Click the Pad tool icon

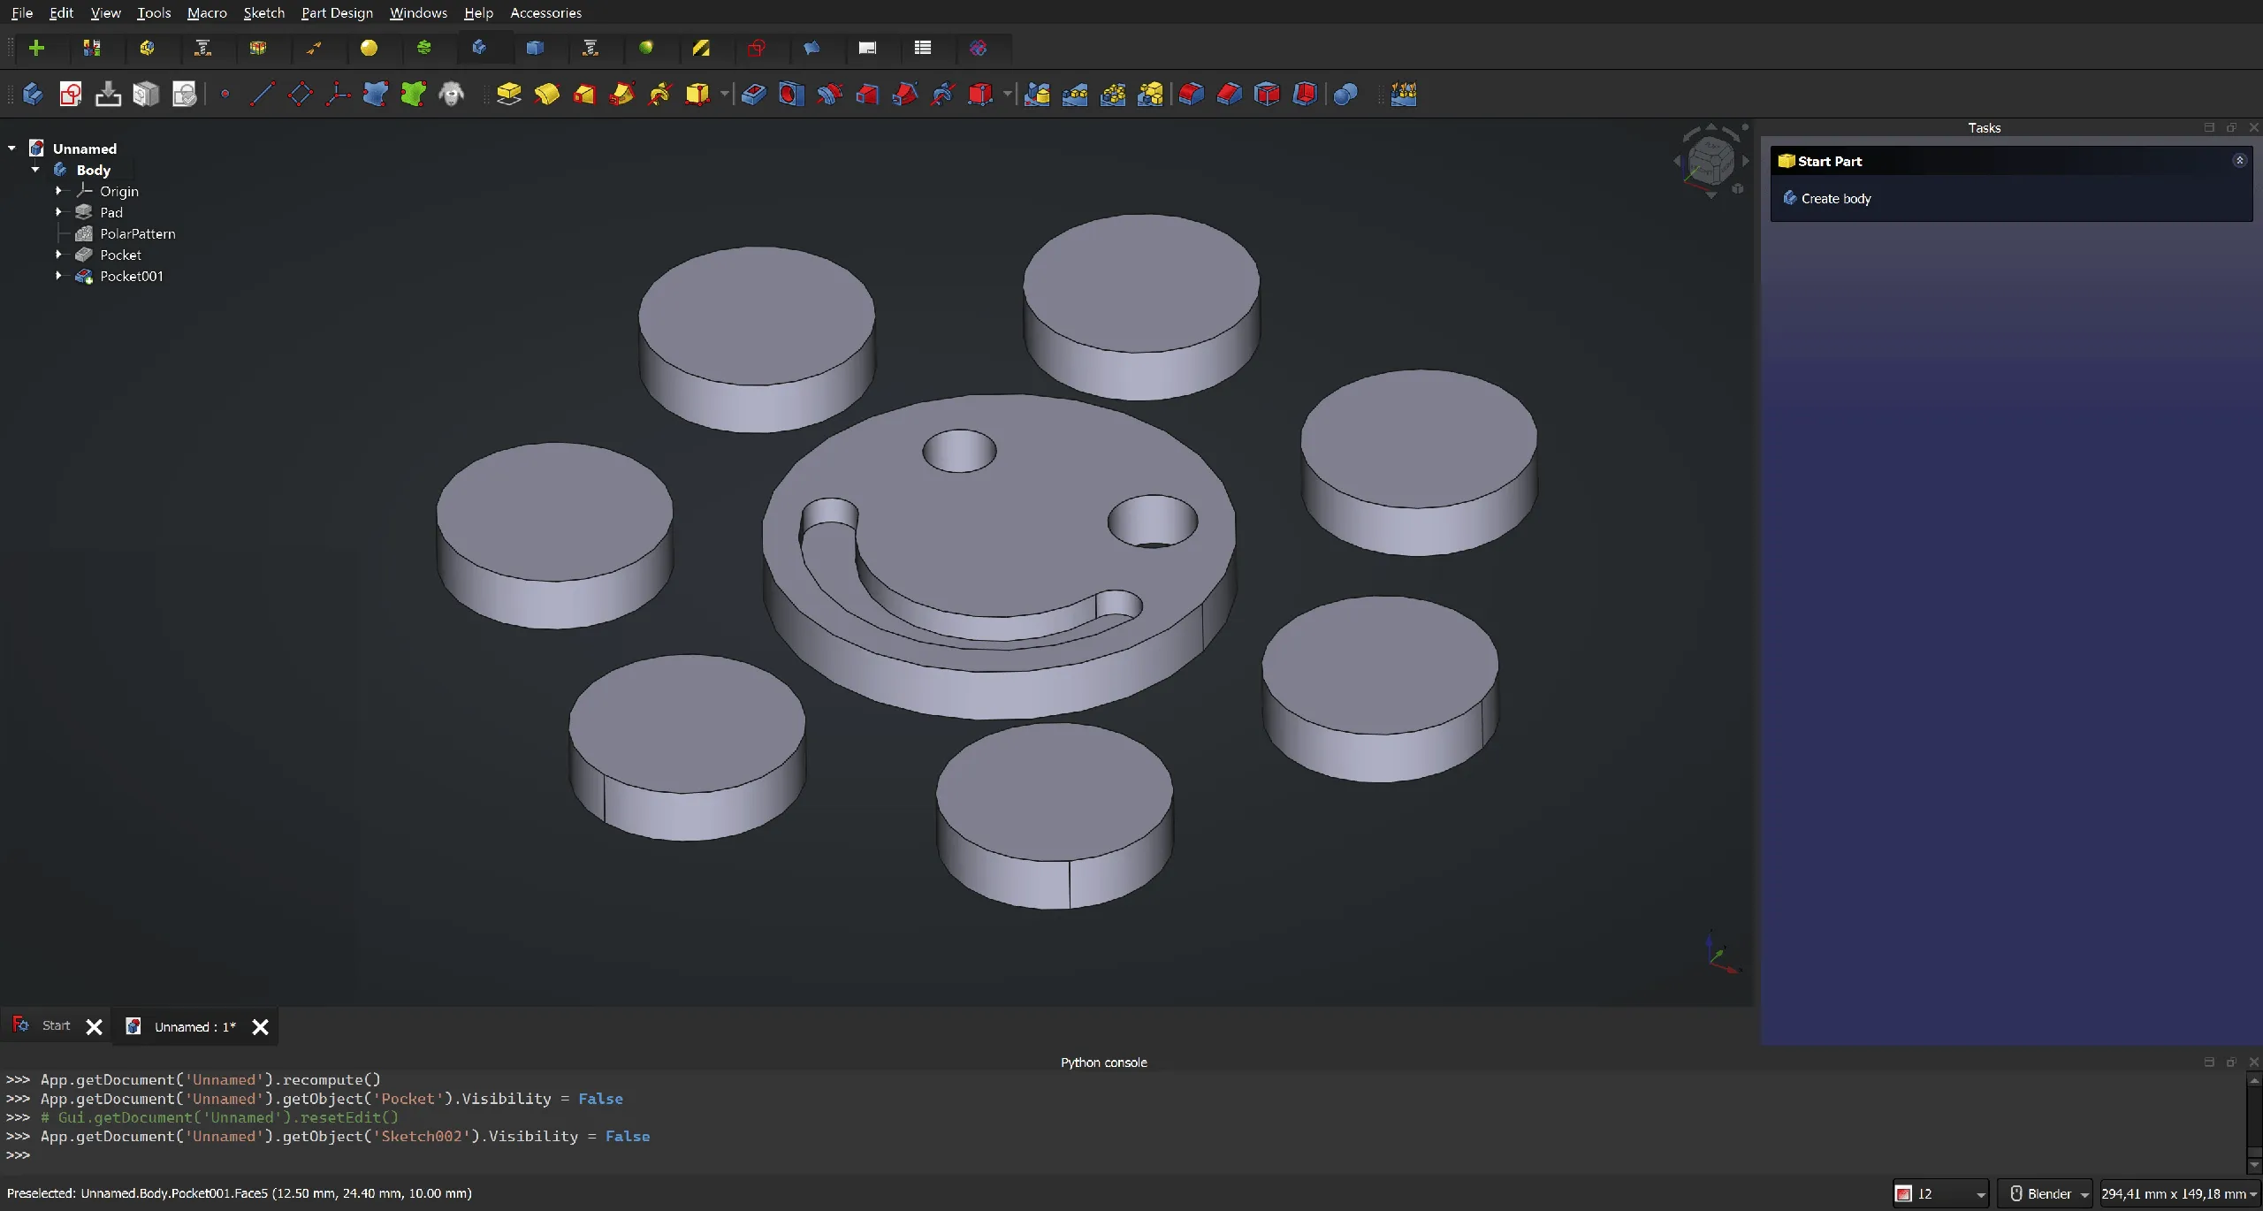(x=508, y=94)
